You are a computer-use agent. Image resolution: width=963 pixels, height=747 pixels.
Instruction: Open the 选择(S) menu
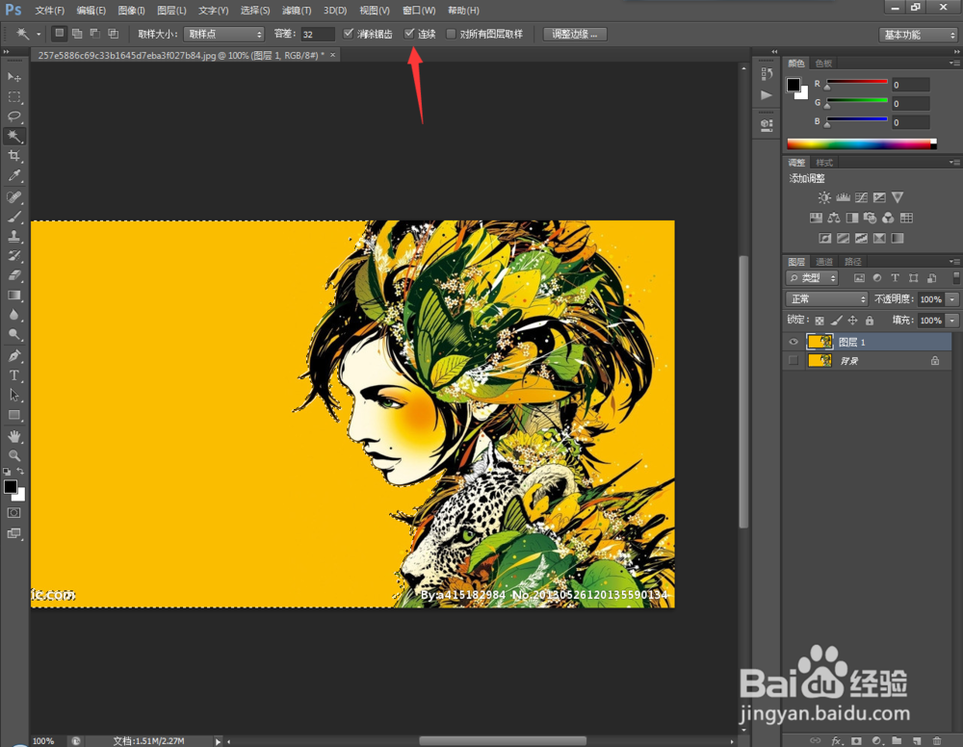(255, 11)
